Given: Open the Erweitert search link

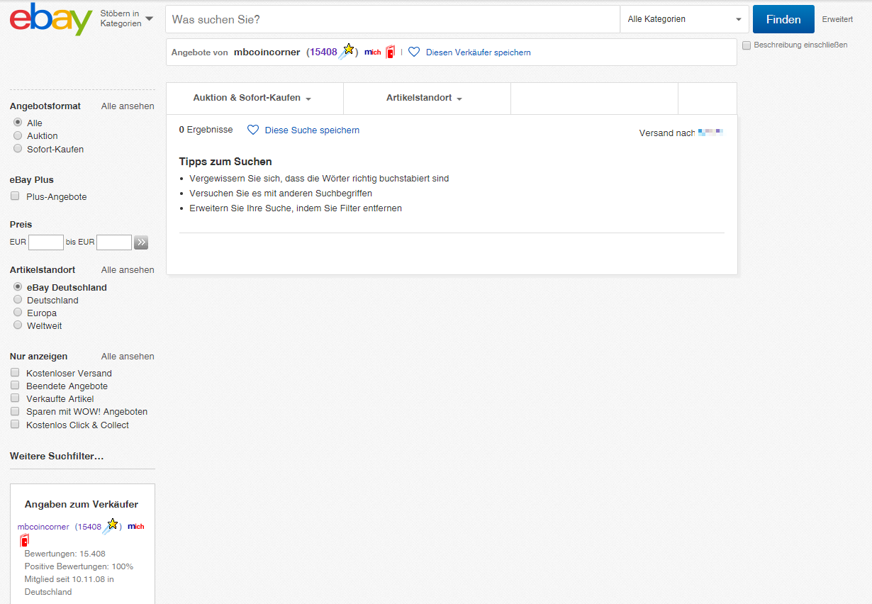Looking at the screenshot, I should pos(837,20).
